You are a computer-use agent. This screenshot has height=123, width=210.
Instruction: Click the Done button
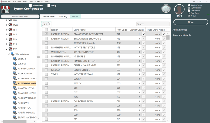191,22
